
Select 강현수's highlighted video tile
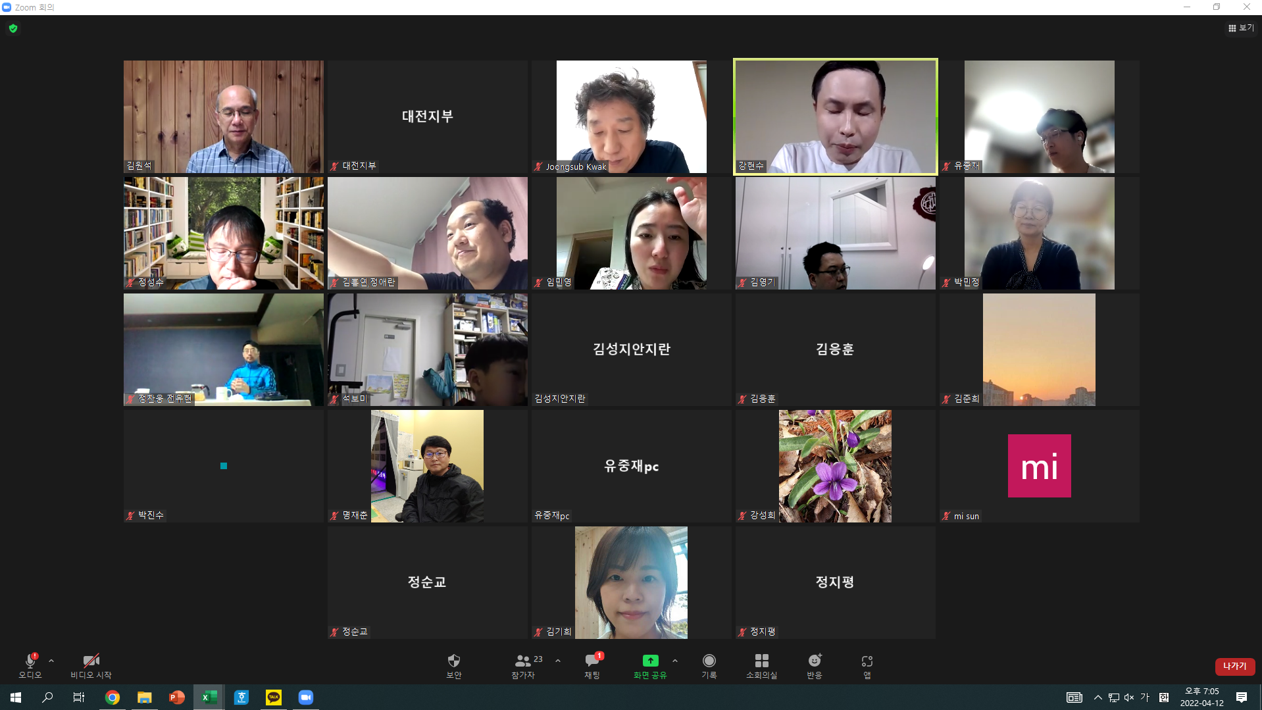click(x=836, y=116)
